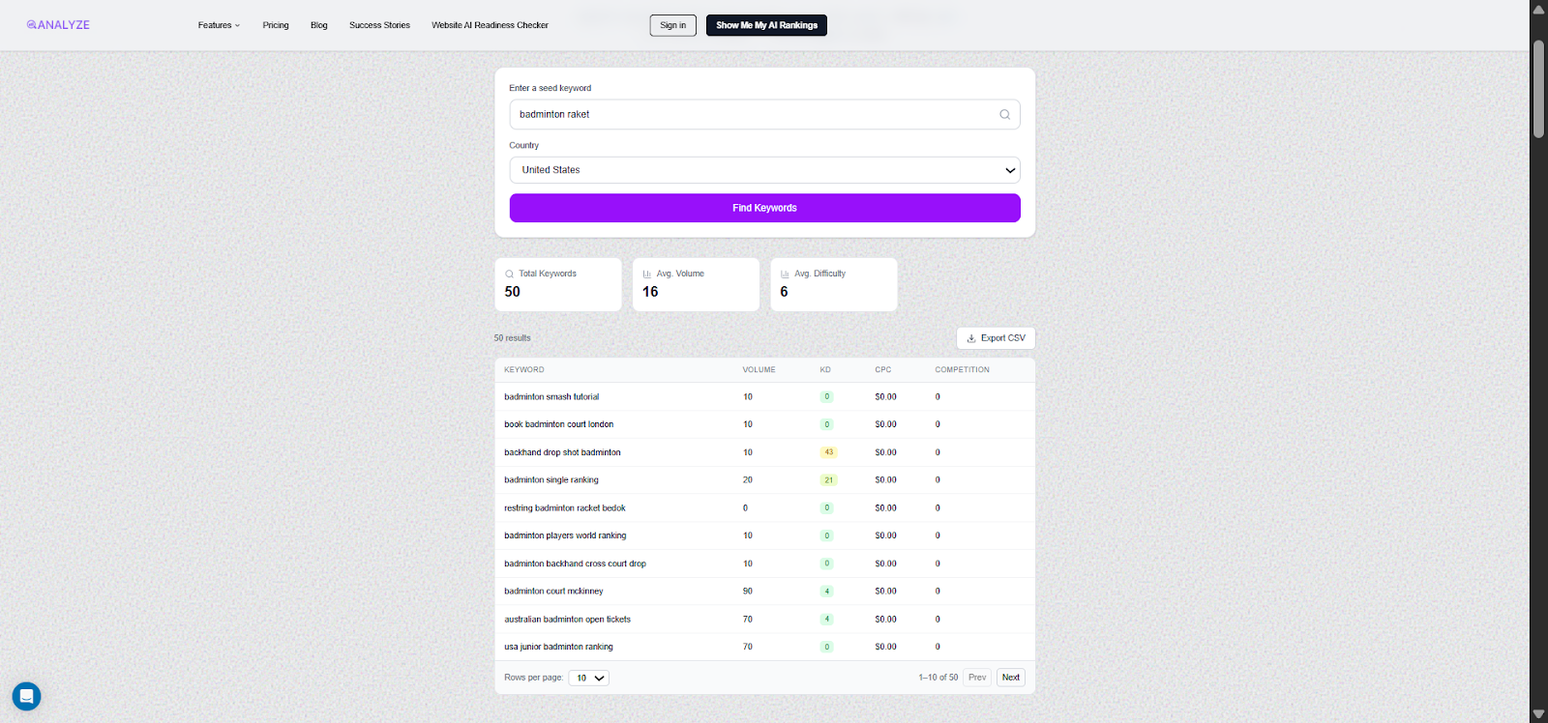The image size is (1548, 723).
Task: Sort by the VOLUME column header
Action: [759, 370]
